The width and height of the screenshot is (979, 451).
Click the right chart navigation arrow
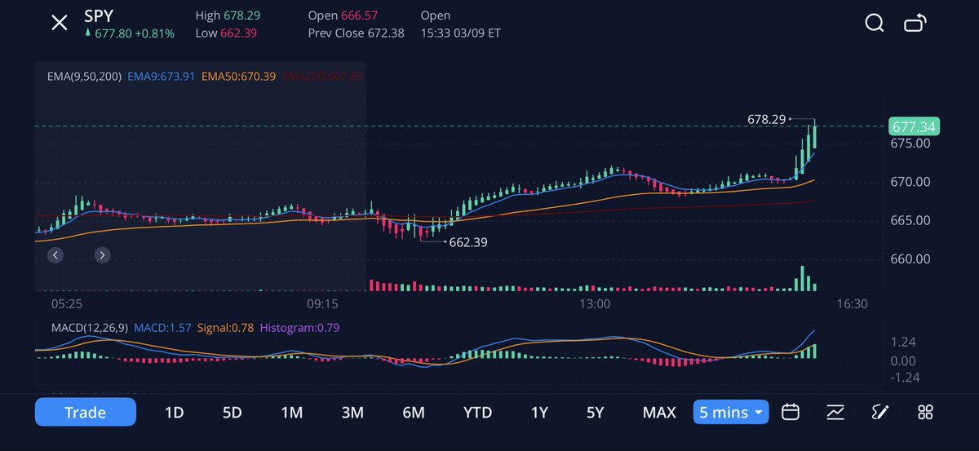tap(102, 255)
